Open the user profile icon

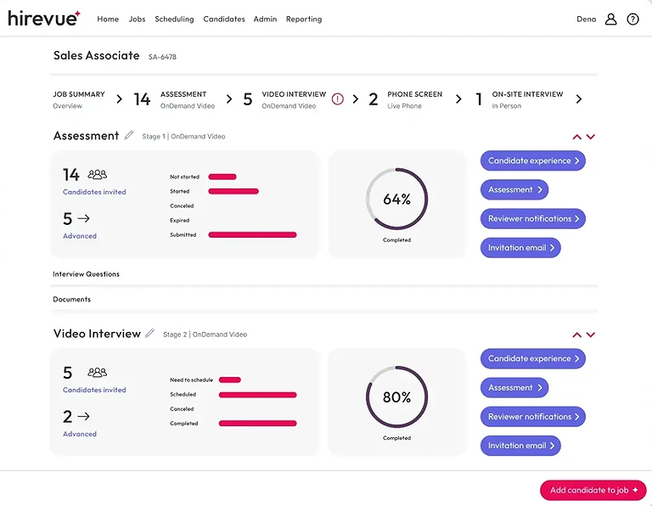610,20
